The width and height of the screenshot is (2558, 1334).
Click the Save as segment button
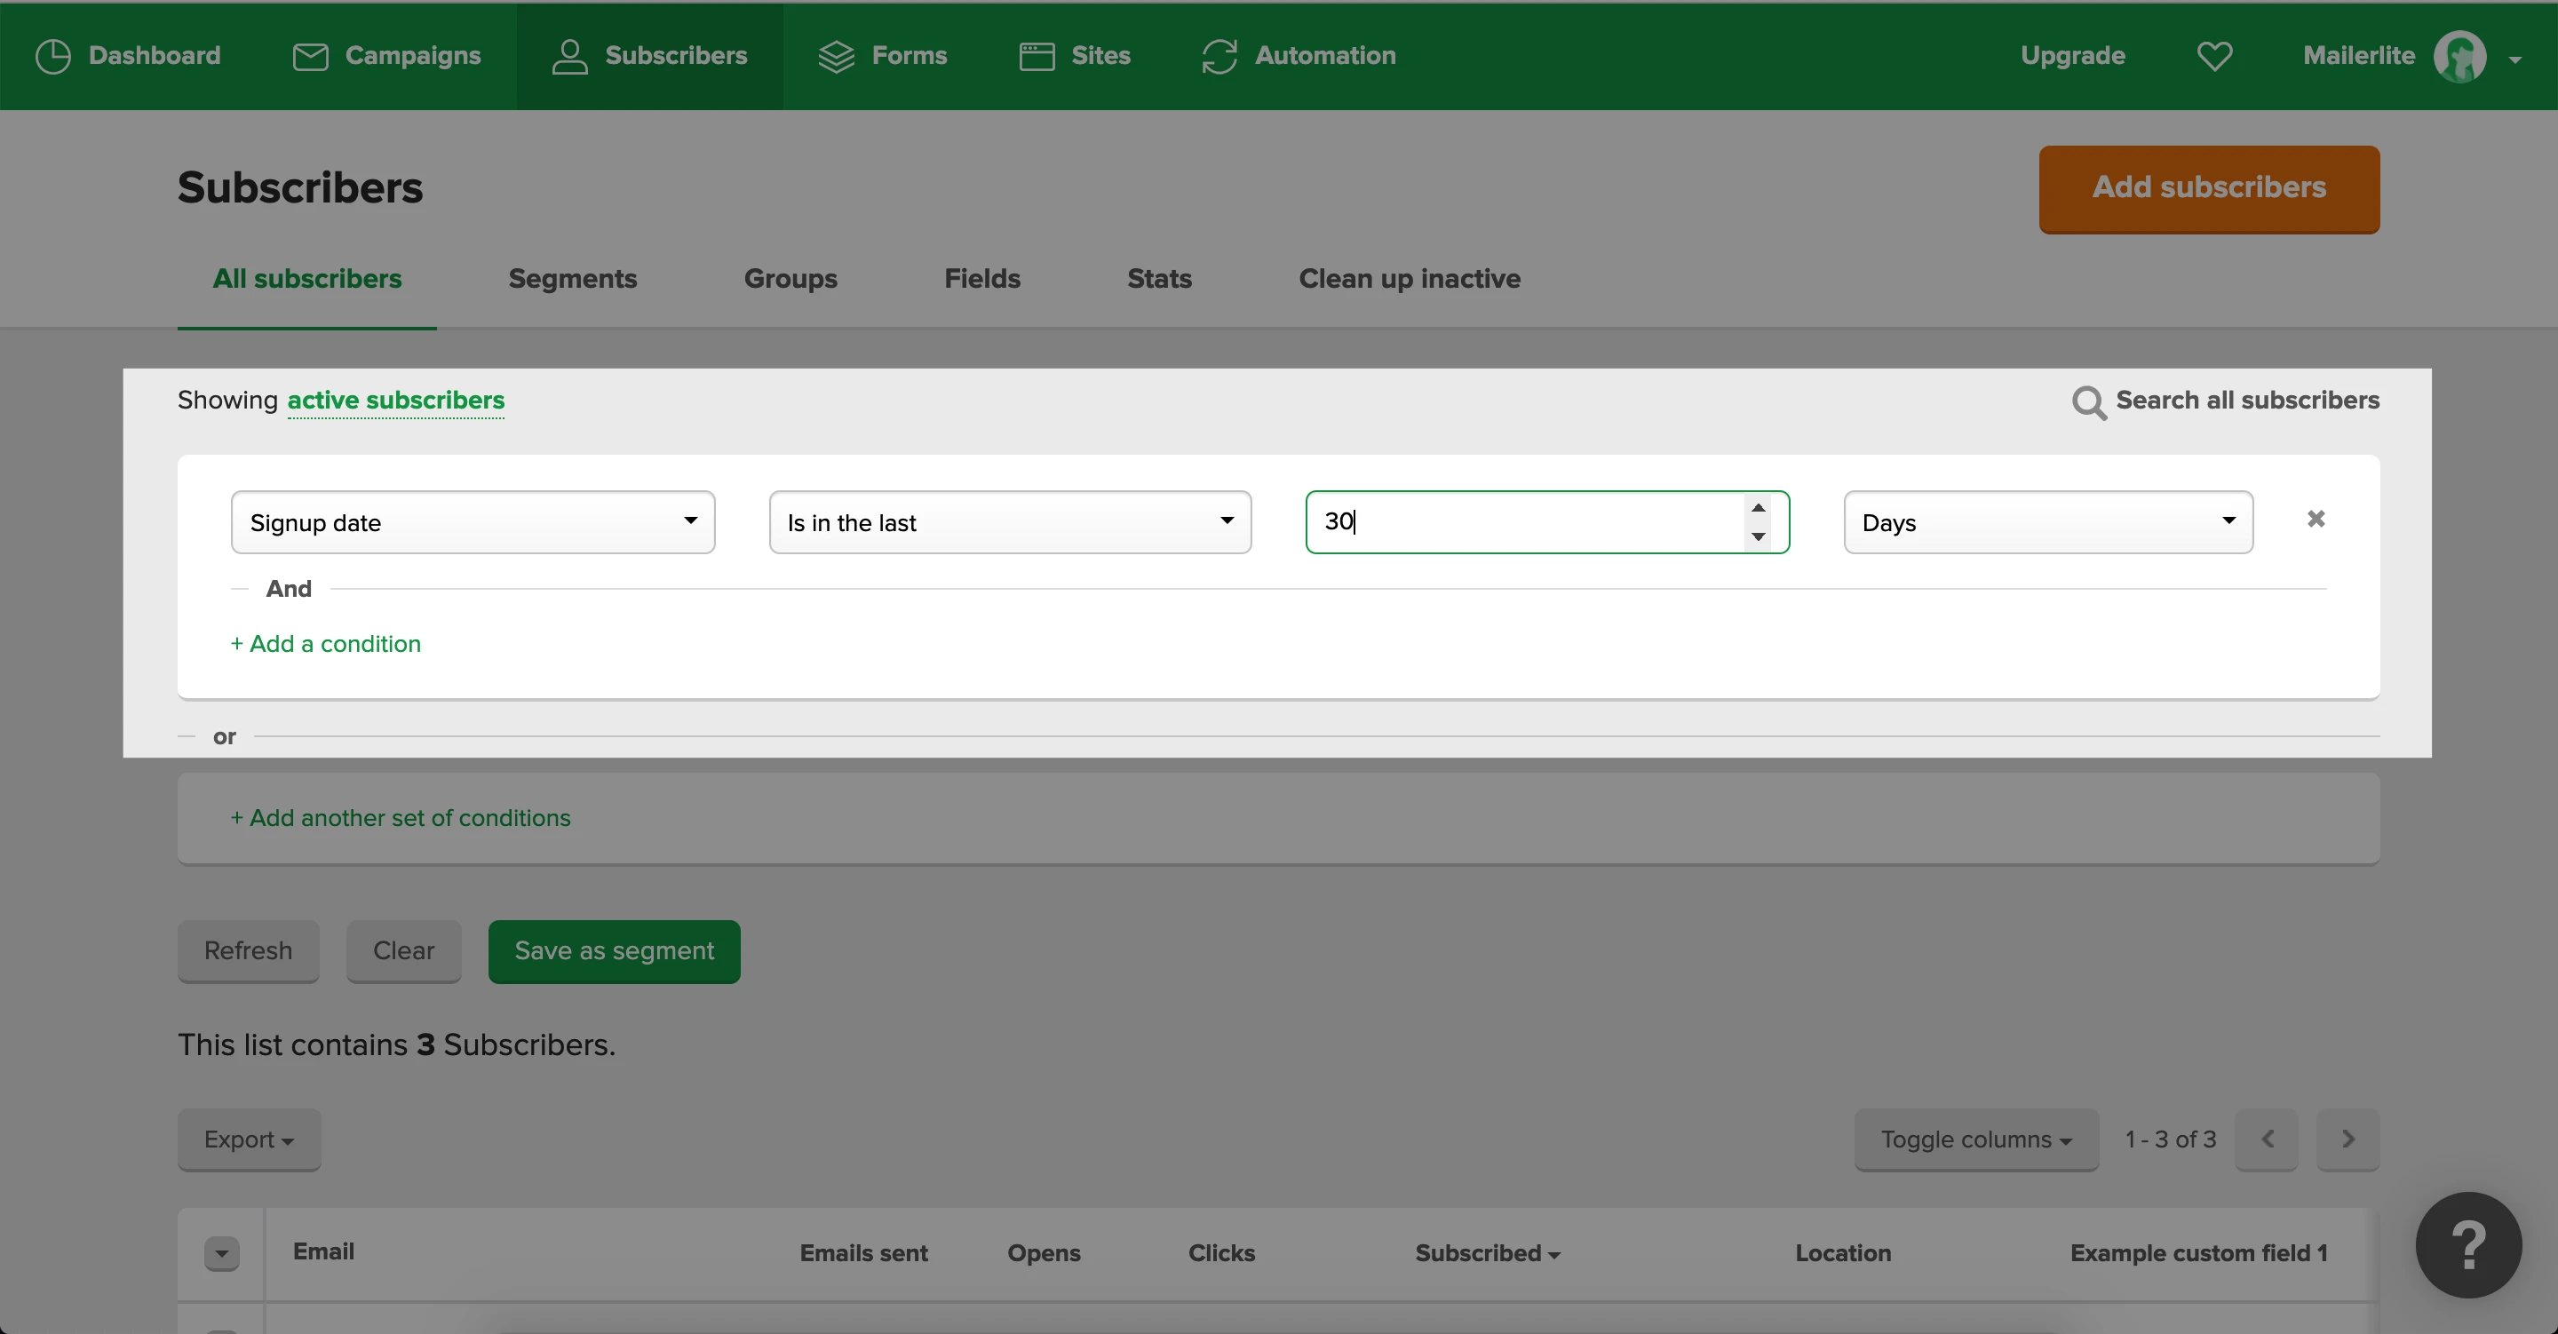point(614,951)
